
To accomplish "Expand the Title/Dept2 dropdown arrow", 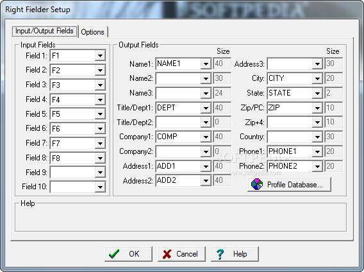I will [x=206, y=123].
